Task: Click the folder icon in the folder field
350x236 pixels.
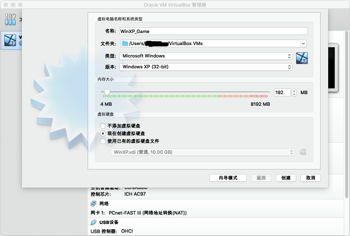Action: [x=125, y=44]
